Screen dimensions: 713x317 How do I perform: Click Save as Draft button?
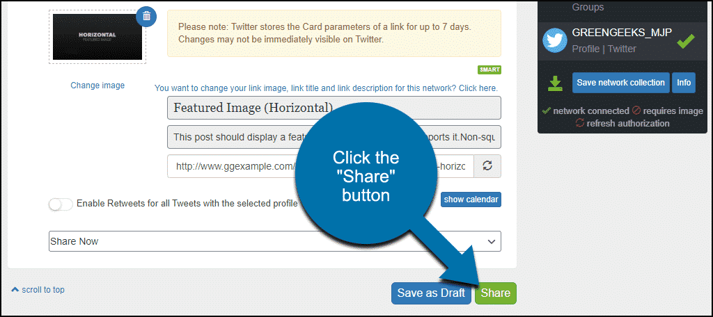[431, 293]
